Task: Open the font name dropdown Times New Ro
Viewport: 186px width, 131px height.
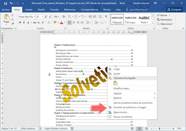Action: pyautogui.click(x=34, y=17)
